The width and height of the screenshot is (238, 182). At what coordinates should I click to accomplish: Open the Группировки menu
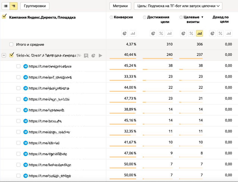[35, 6]
